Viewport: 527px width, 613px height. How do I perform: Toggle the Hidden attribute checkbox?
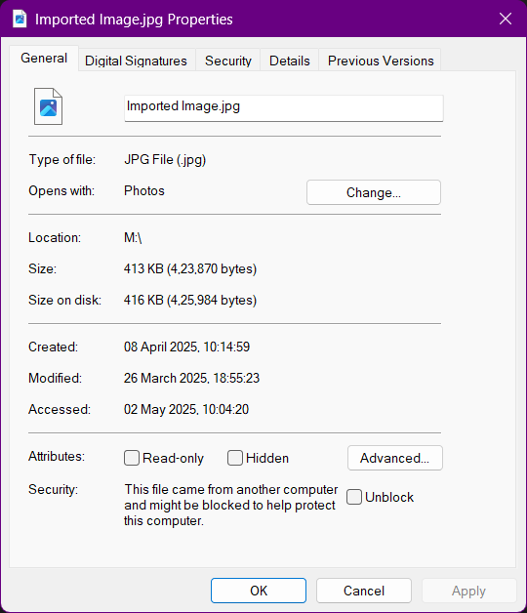235,458
